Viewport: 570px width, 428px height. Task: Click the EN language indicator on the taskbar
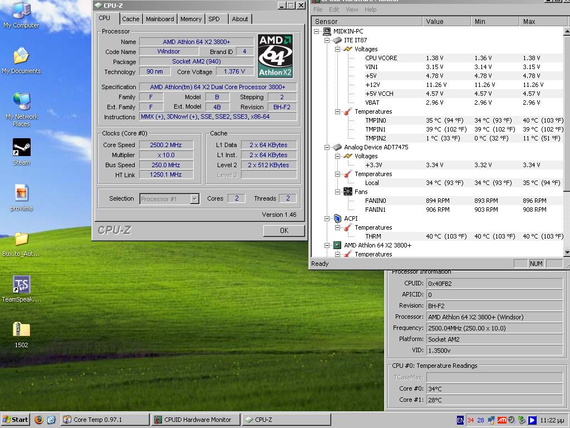point(460,420)
